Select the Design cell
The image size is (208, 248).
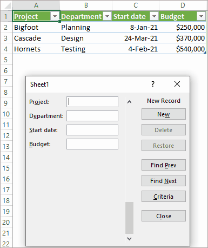pyautogui.click(x=86, y=38)
